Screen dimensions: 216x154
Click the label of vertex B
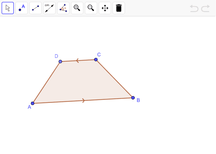click(x=138, y=100)
